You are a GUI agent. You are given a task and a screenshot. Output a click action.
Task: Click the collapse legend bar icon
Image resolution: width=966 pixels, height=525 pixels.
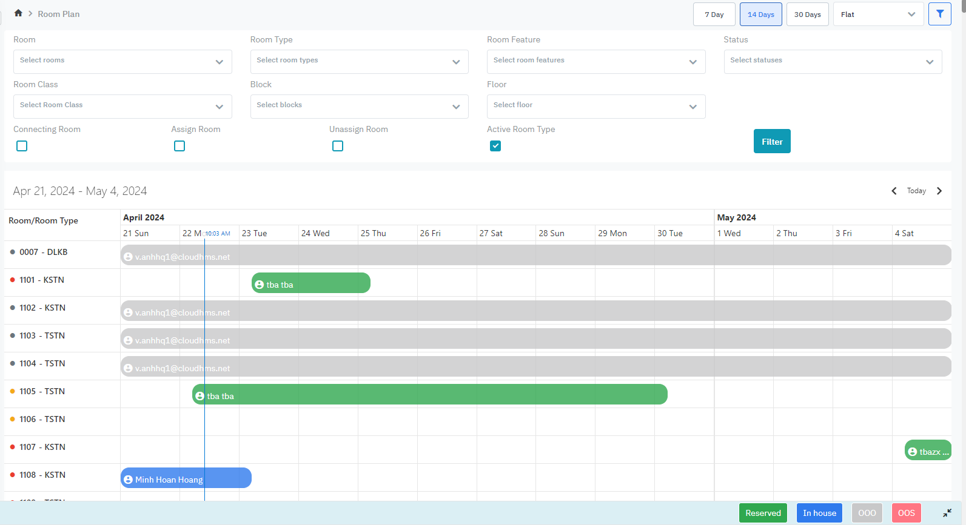(947, 513)
